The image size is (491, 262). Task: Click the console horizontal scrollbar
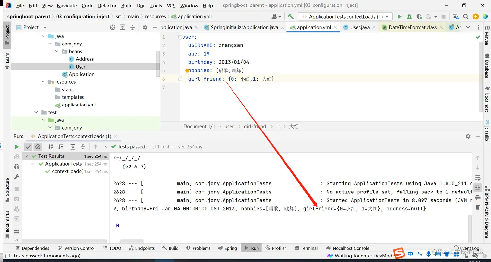(x=132, y=241)
